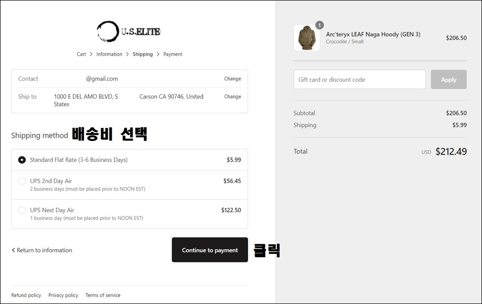The height and width of the screenshot is (304, 482).
Task: Change the contact email address
Action: pos(232,79)
